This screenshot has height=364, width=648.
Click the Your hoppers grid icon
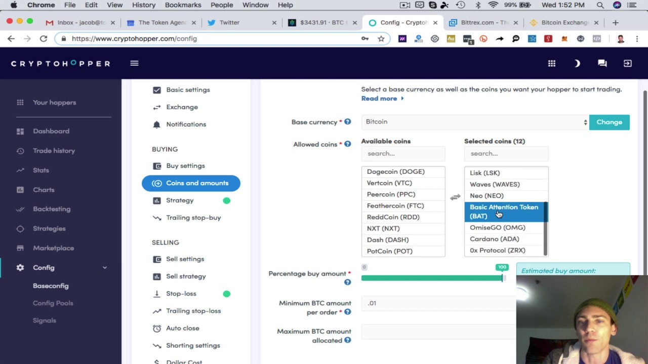click(20, 102)
